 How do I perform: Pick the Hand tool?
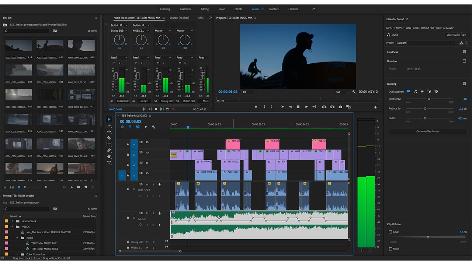pyautogui.click(x=109, y=156)
